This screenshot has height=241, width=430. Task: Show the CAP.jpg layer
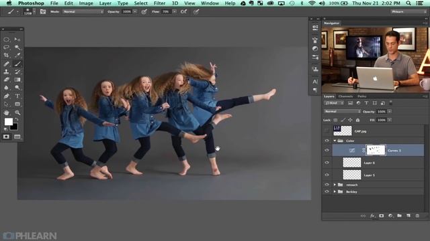tap(327, 131)
